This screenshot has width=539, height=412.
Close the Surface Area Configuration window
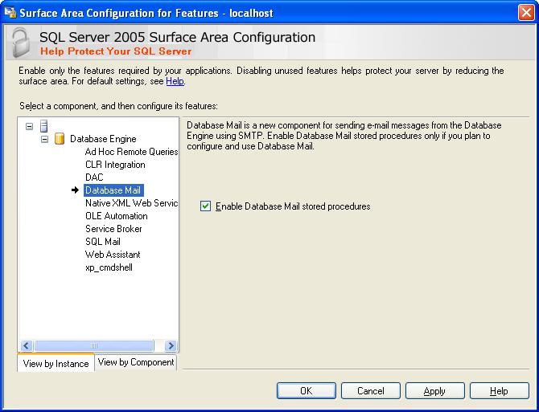[526, 13]
